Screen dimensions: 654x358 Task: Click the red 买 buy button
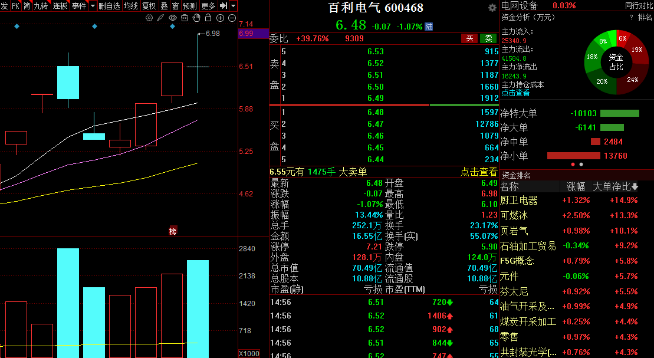click(x=469, y=38)
